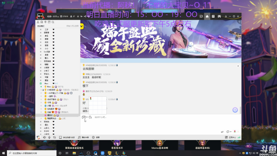Viewport: 277px width, 156px height.
Task: Select the highlighted pink-icon user row
Action: [x=57, y=115]
